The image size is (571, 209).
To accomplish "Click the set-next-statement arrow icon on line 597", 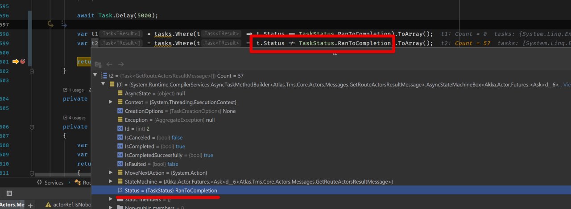I will pos(51,25).
